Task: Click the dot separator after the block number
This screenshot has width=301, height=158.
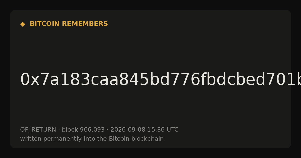Action: [108, 130]
